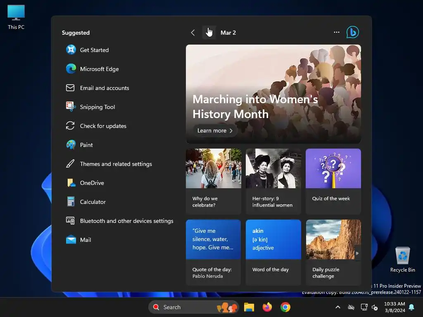Click the Themes paintbrush icon
The height and width of the screenshot is (317, 423).
[70, 163]
